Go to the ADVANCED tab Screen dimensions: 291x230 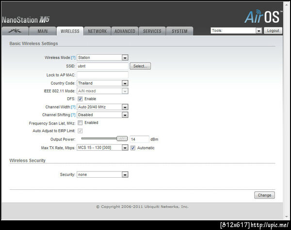point(125,31)
